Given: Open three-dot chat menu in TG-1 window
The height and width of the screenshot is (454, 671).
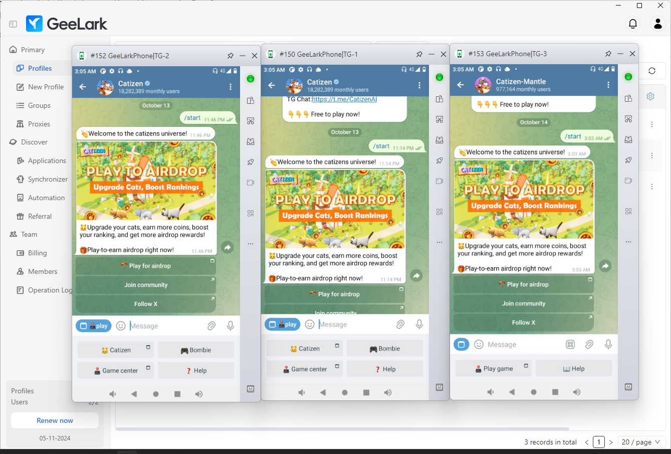Looking at the screenshot, I should [x=419, y=85].
